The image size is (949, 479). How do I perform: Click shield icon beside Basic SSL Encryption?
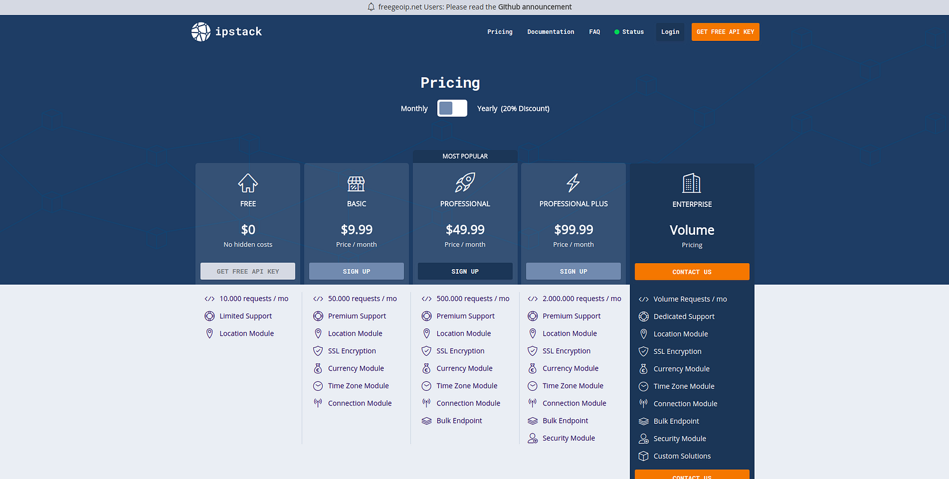(x=318, y=351)
